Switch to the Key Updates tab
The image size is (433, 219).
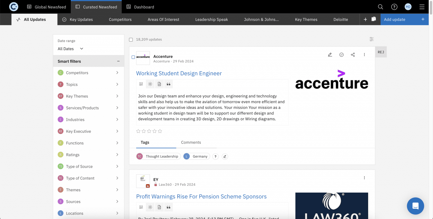click(78, 19)
